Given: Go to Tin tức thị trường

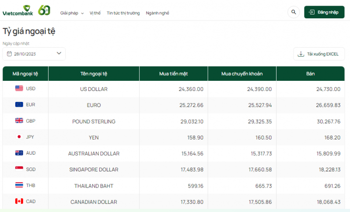Looking at the screenshot, I should pyautogui.click(x=123, y=13).
